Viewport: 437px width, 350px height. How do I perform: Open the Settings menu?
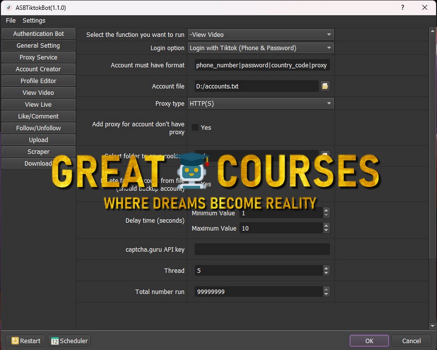point(34,20)
